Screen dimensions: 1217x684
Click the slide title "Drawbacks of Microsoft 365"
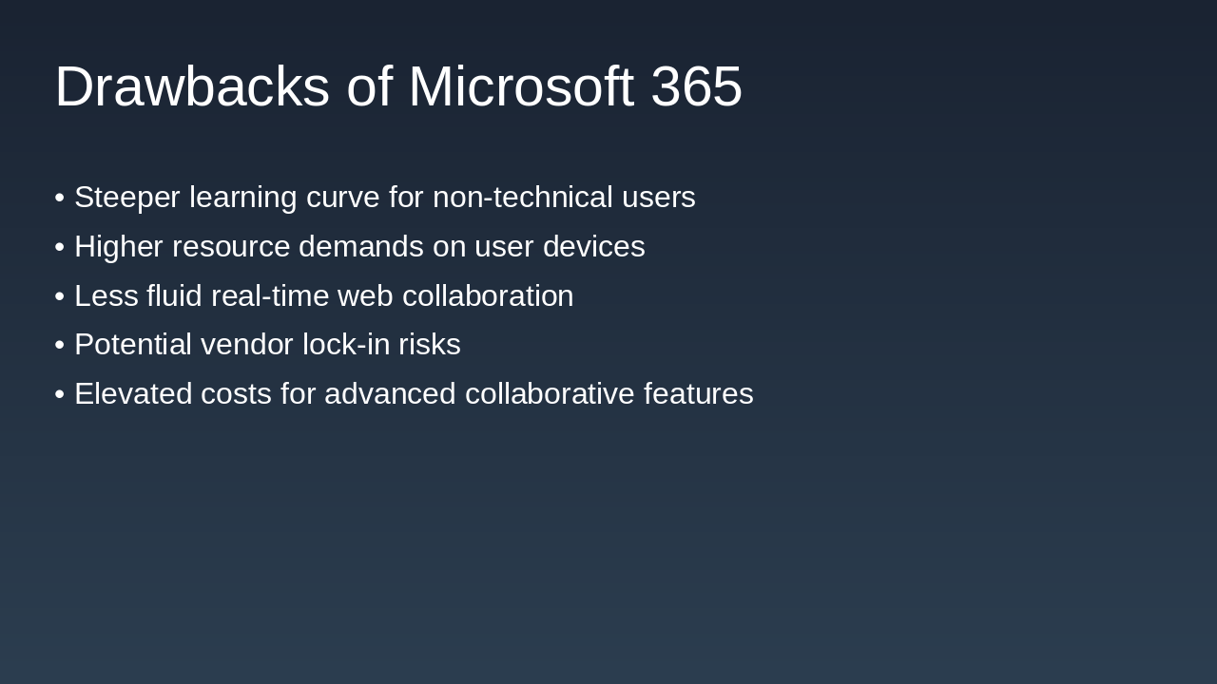point(397,86)
